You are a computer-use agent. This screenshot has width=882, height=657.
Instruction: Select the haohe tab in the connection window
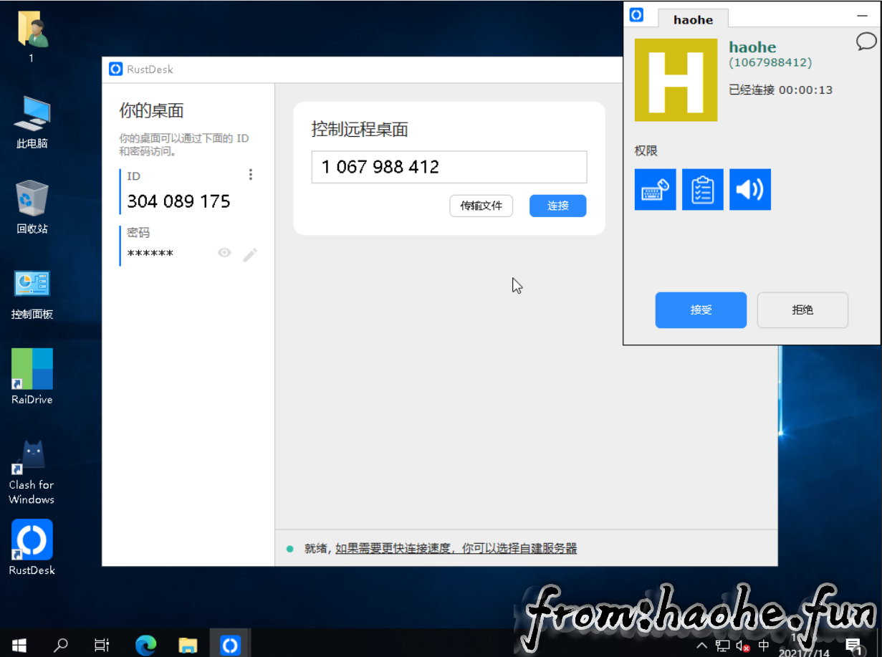point(693,19)
